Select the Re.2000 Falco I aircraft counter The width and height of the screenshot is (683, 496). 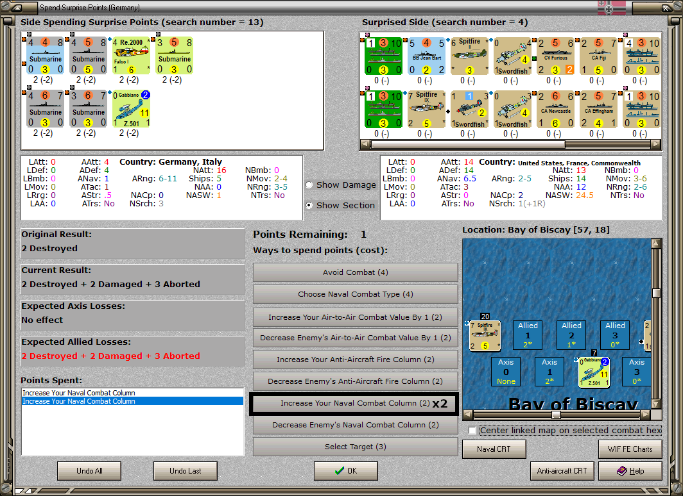click(132, 56)
